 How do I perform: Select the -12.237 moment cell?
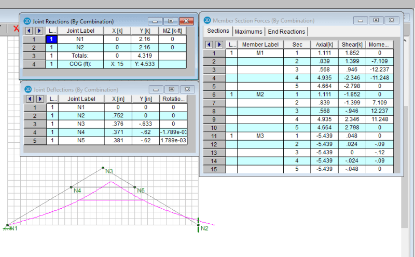click(x=380, y=70)
